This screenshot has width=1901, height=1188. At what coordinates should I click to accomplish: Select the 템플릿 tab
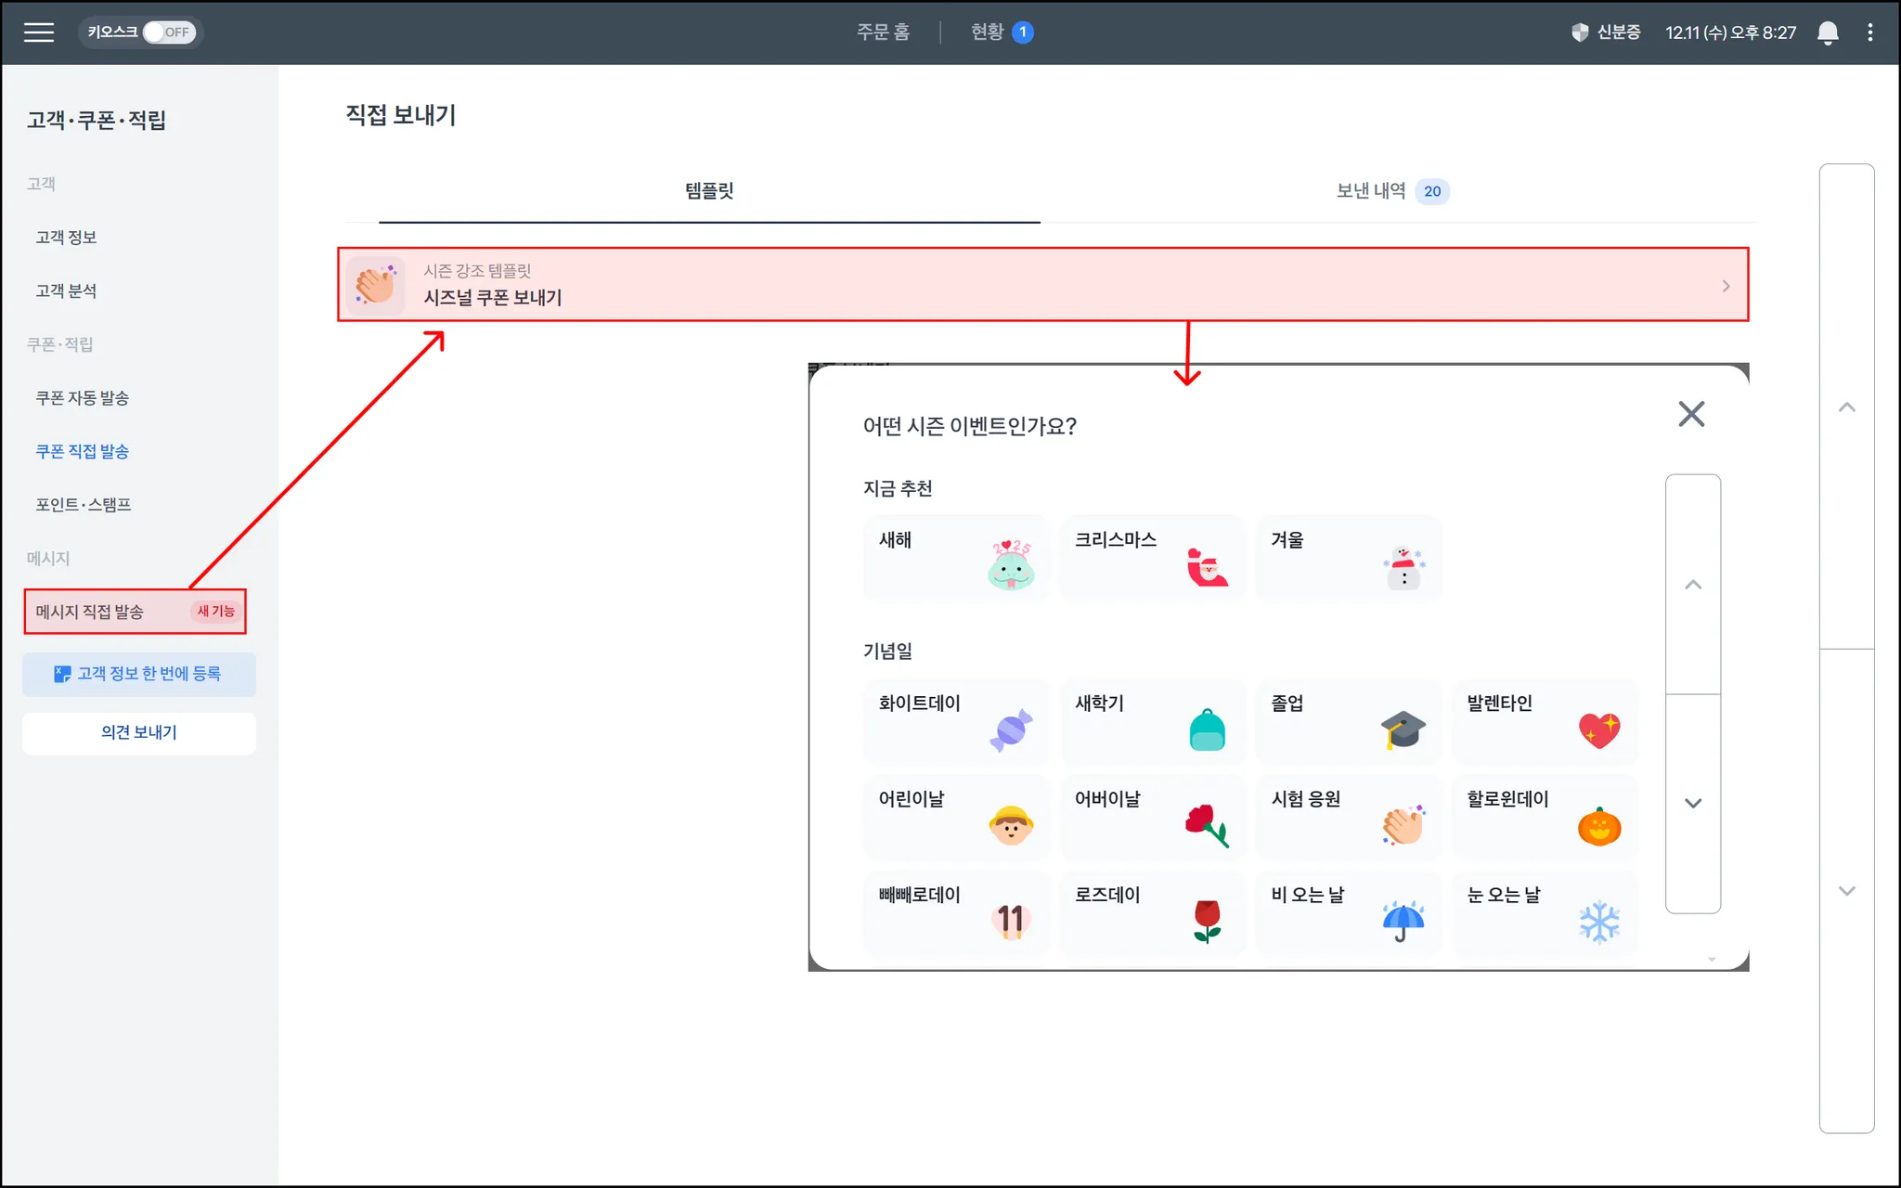coord(709,191)
